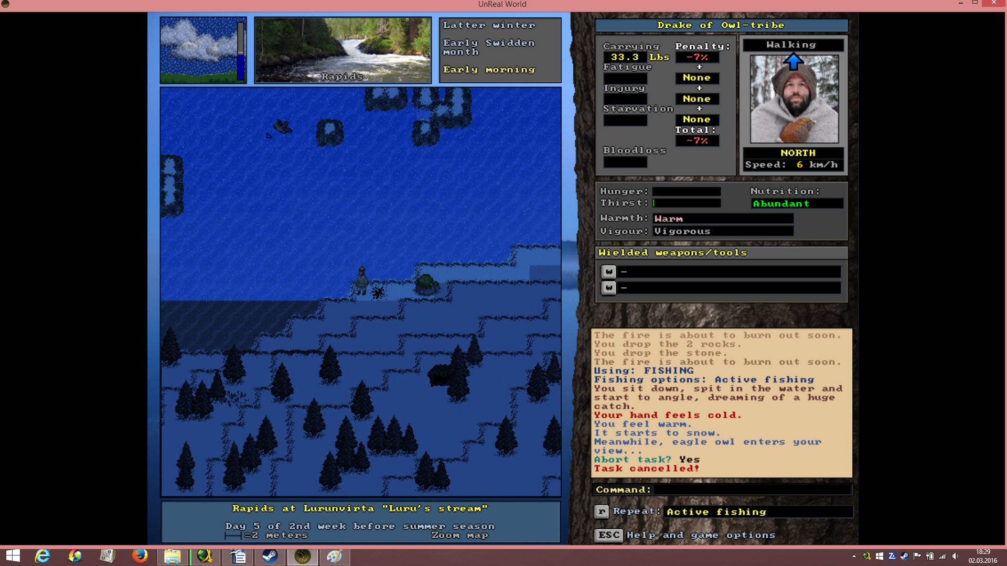Click the Walking movement mode label
This screenshot has height=566, width=1007.
click(x=792, y=45)
